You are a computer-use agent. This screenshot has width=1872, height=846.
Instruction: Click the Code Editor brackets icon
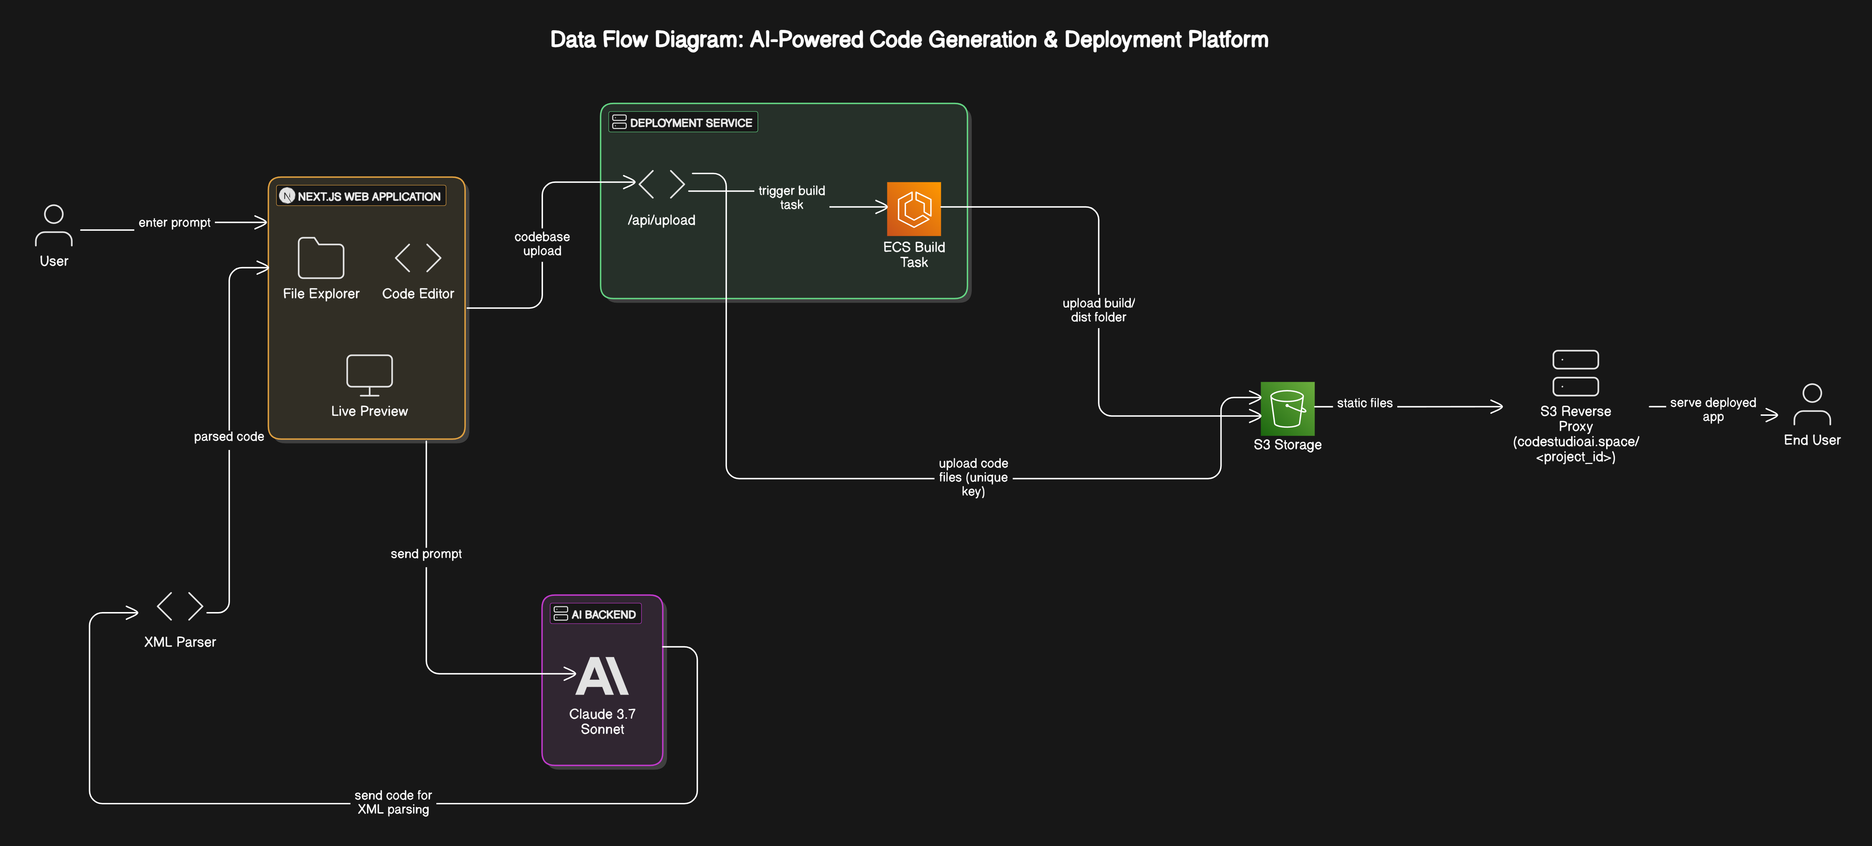tap(418, 258)
